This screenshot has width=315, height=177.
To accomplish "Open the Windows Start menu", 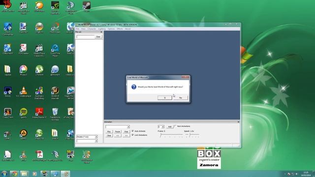I will (x=4, y=174).
